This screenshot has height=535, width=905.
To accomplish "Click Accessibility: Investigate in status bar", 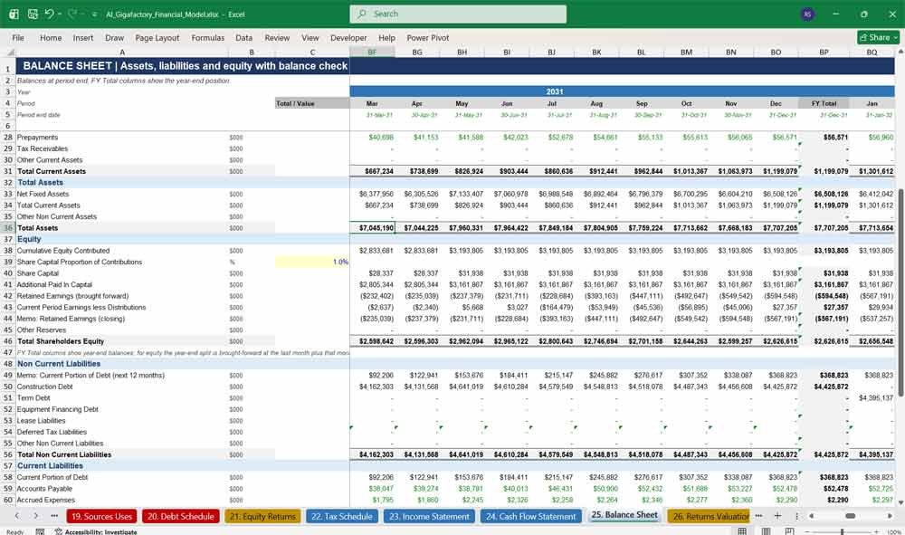I will (96, 531).
